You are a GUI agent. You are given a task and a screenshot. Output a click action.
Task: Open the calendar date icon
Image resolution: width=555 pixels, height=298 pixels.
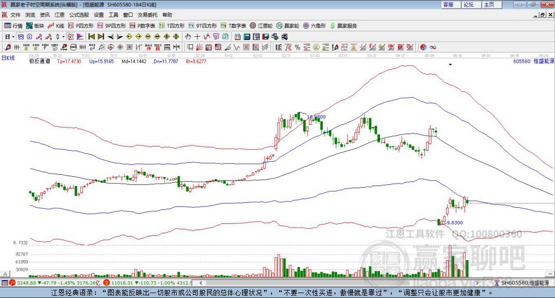pyautogui.click(x=237, y=37)
